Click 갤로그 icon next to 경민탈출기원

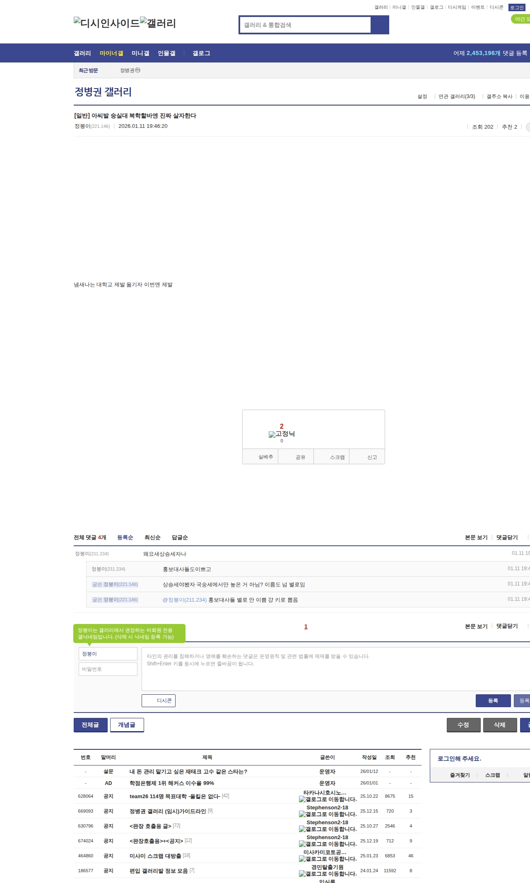tap(302, 874)
